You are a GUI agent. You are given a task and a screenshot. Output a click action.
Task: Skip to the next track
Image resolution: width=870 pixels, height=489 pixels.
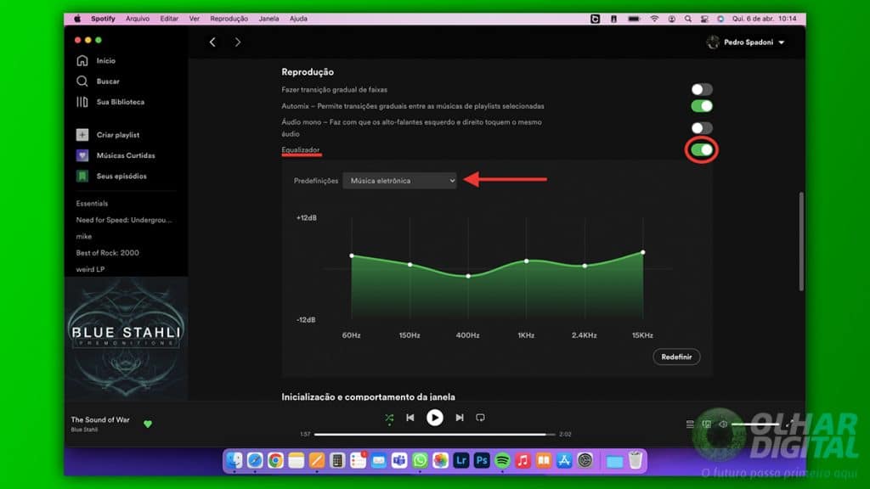[x=460, y=418]
